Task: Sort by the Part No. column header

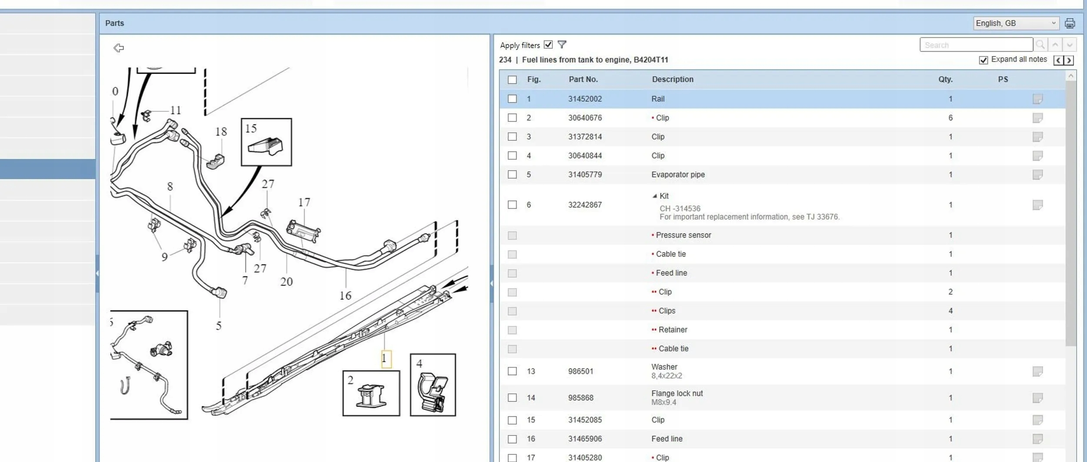Action: [583, 80]
